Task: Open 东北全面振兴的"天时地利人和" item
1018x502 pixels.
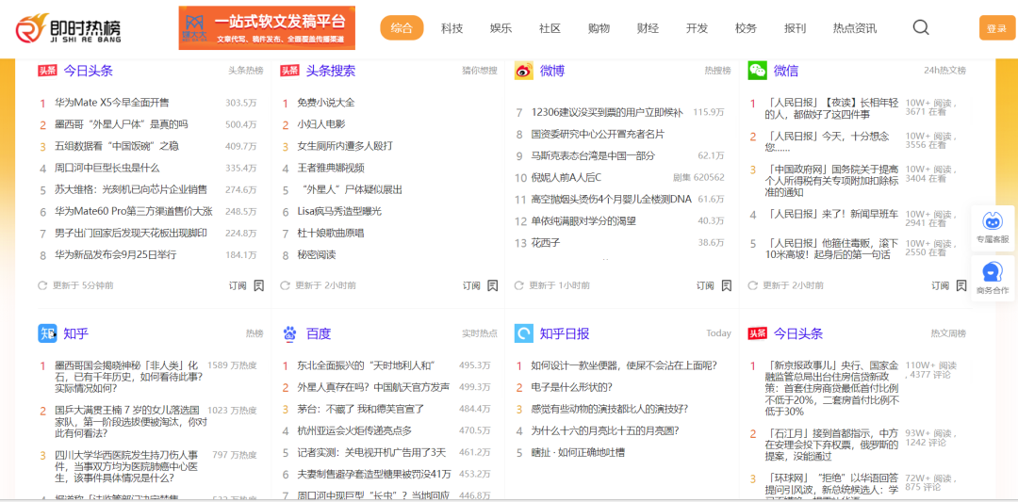Action: coord(366,365)
